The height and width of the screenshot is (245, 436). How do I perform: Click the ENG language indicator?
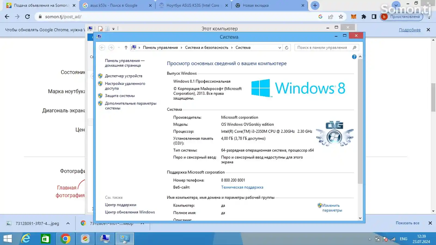pyautogui.click(x=403, y=239)
